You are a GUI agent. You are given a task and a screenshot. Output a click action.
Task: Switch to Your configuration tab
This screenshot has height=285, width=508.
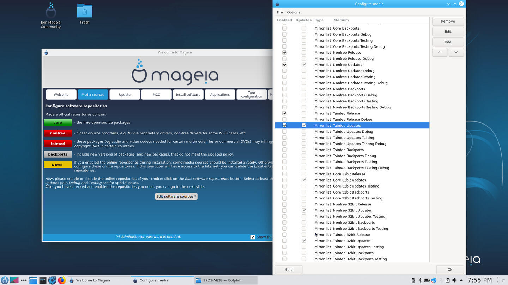coord(252,95)
